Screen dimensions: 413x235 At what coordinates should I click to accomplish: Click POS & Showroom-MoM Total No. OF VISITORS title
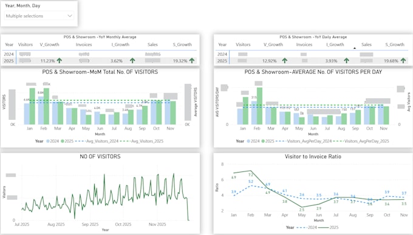[x=100, y=72]
